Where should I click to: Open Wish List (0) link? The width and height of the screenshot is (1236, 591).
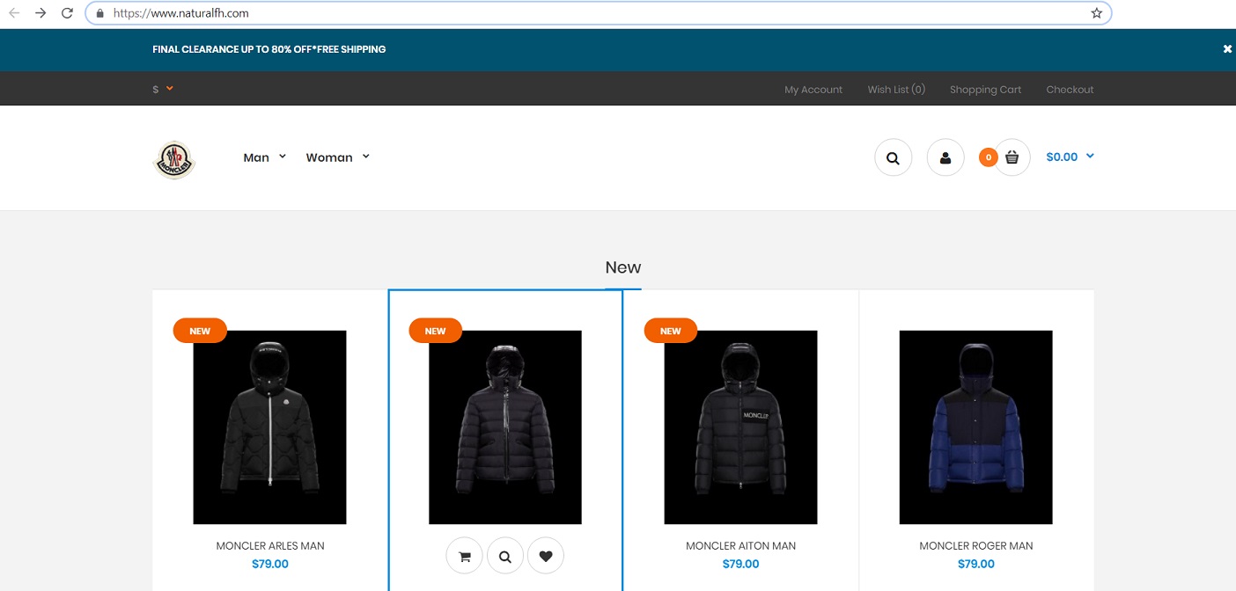[896, 90]
